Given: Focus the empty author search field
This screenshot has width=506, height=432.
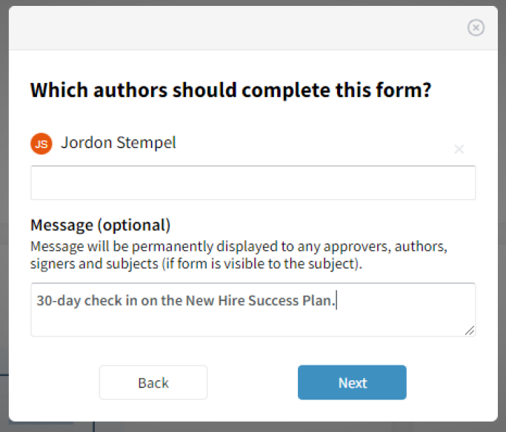Looking at the screenshot, I should click(x=253, y=183).
